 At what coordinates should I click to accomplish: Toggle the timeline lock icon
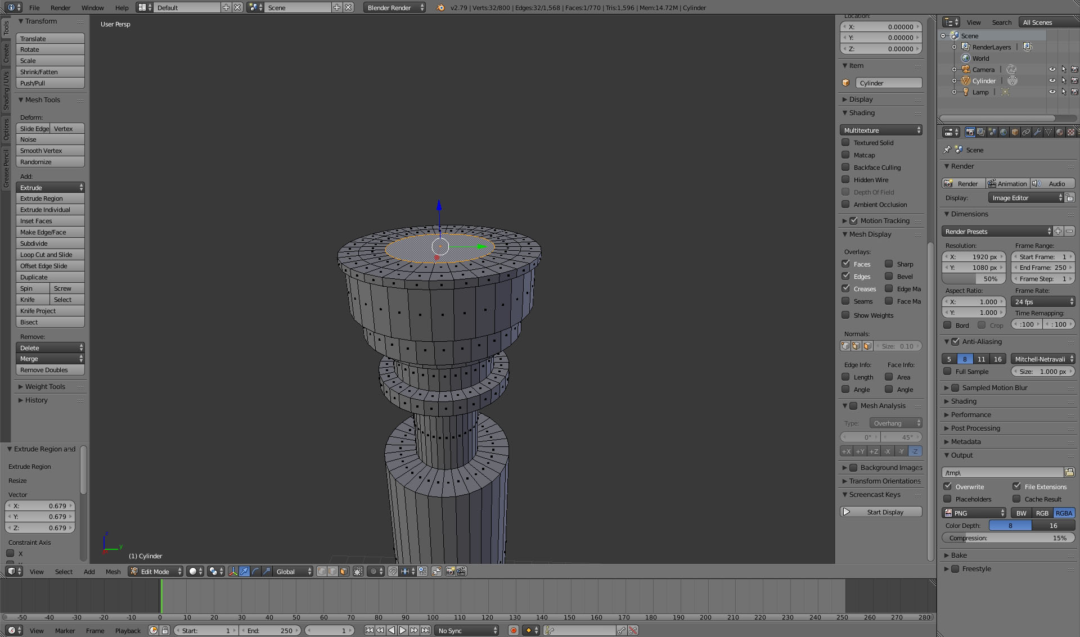click(x=165, y=630)
